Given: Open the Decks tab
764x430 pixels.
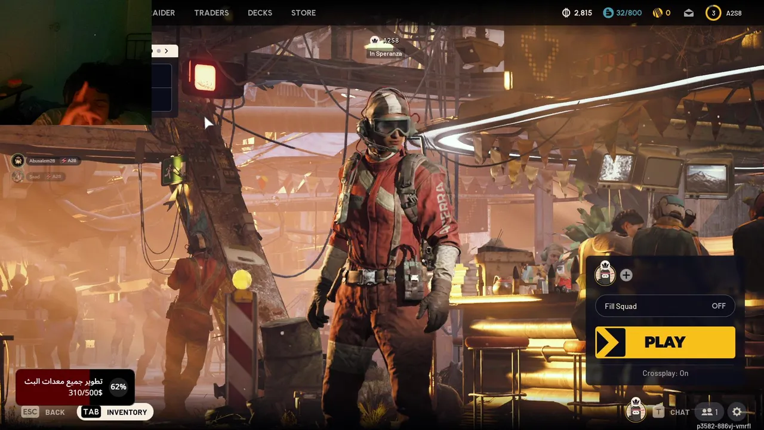Looking at the screenshot, I should coord(260,13).
